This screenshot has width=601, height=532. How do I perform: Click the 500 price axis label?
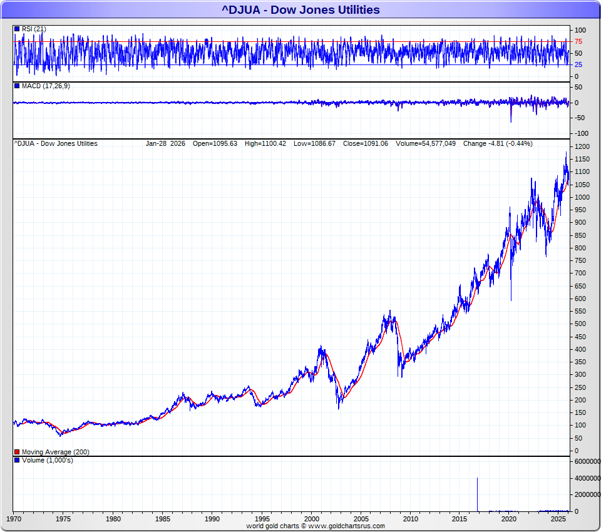pyautogui.click(x=580, y=324)
